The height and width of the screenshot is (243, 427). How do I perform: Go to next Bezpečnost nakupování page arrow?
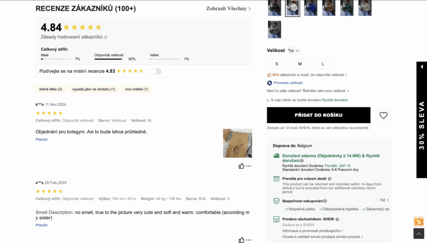[x=387, y=200]
